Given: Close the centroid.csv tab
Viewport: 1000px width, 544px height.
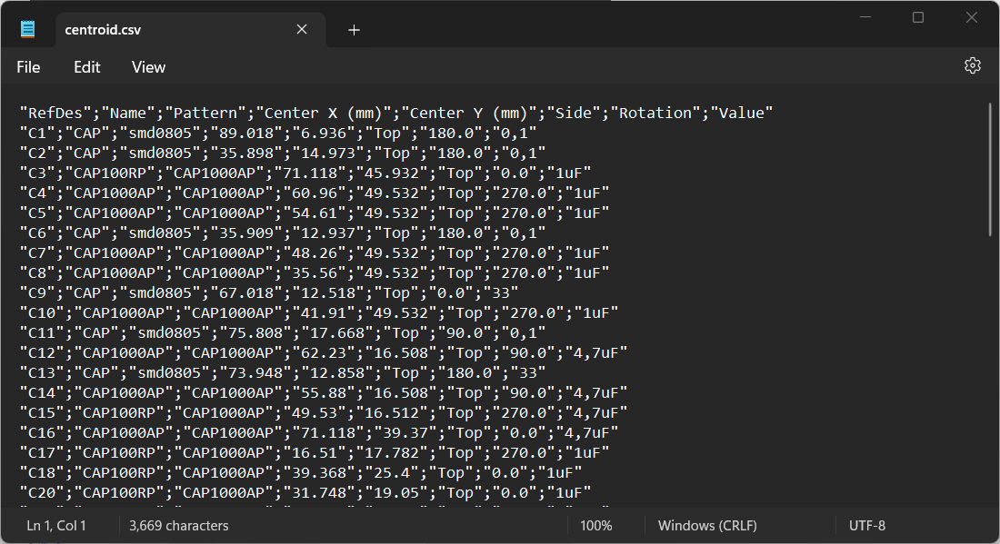Looking at the screenshot, I should 302,29.
